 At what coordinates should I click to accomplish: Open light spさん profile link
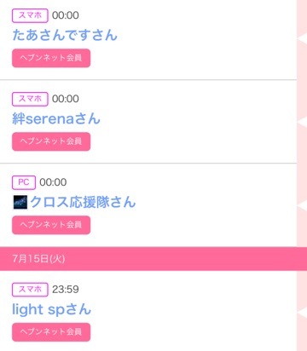[x=51, y=309]
